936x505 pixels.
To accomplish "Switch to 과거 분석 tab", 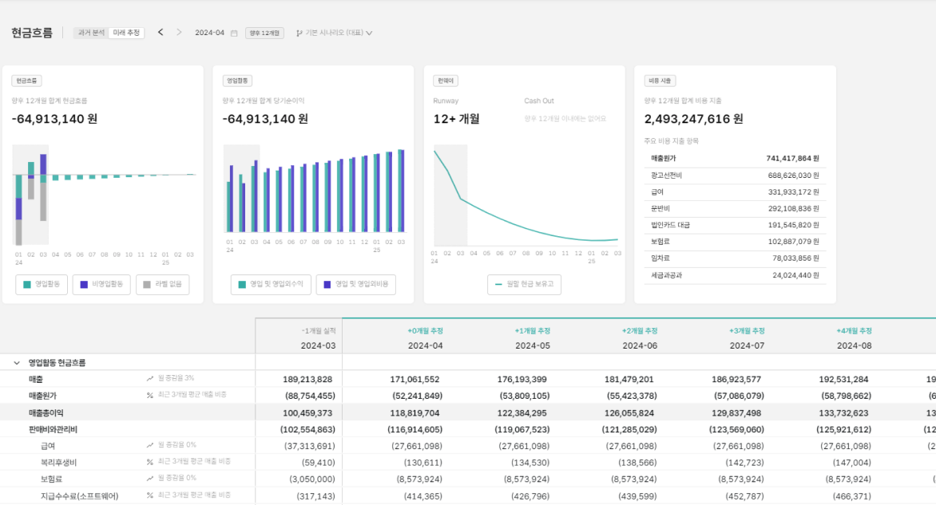I will coord(91,33).
